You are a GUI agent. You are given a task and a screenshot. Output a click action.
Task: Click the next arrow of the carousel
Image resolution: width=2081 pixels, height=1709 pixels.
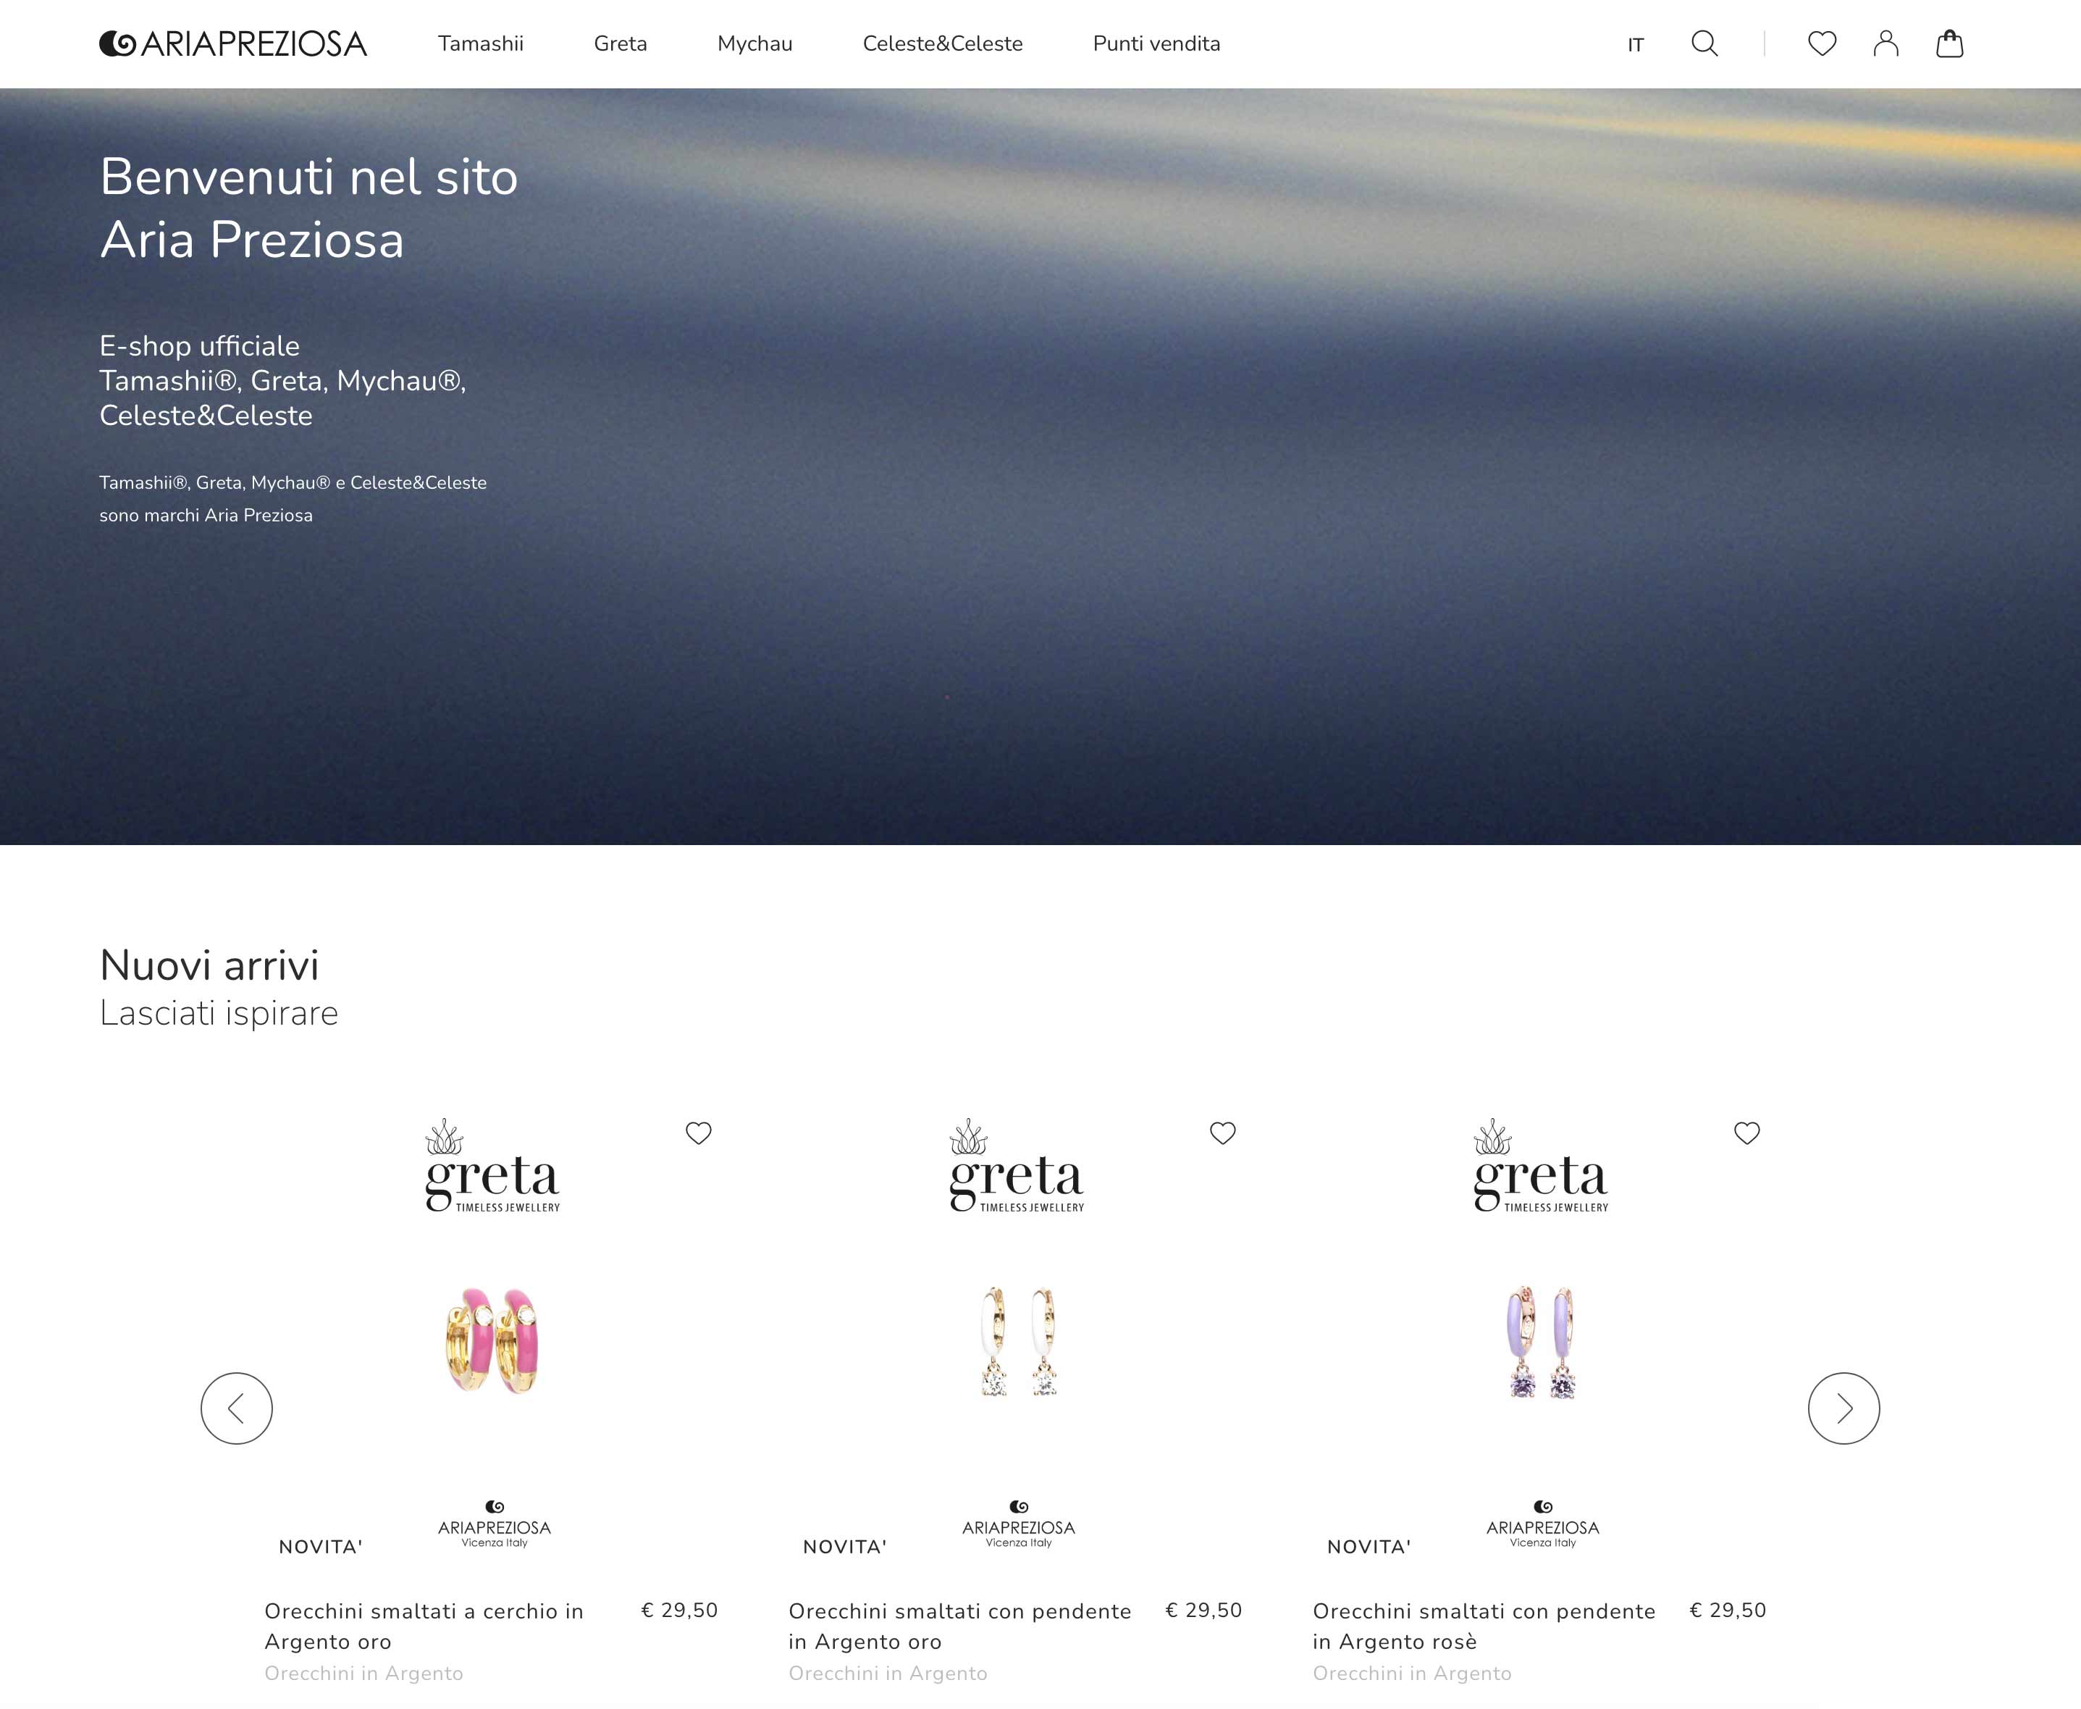1844,1408
